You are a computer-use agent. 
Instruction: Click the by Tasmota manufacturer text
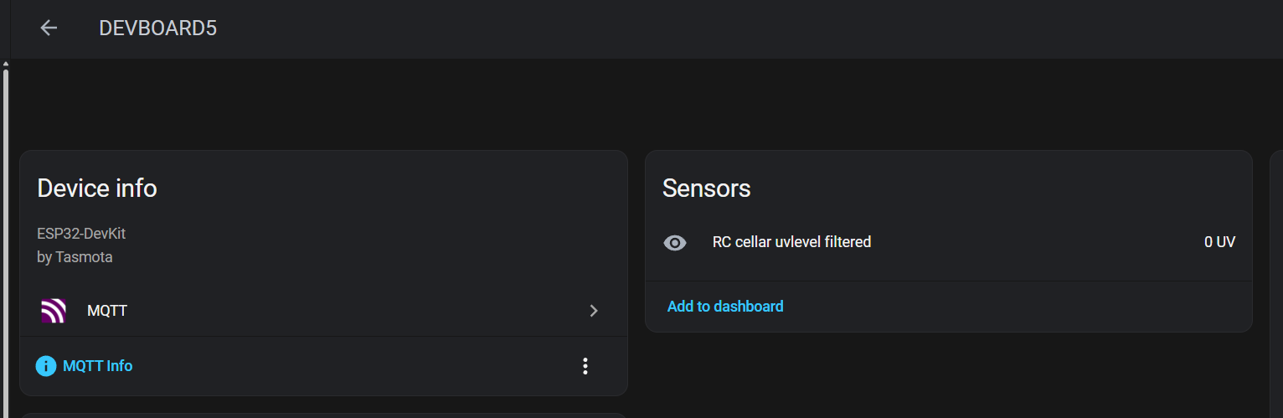coord(75,257)
